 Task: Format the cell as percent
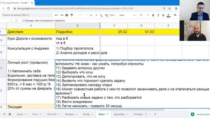(96, 15)
